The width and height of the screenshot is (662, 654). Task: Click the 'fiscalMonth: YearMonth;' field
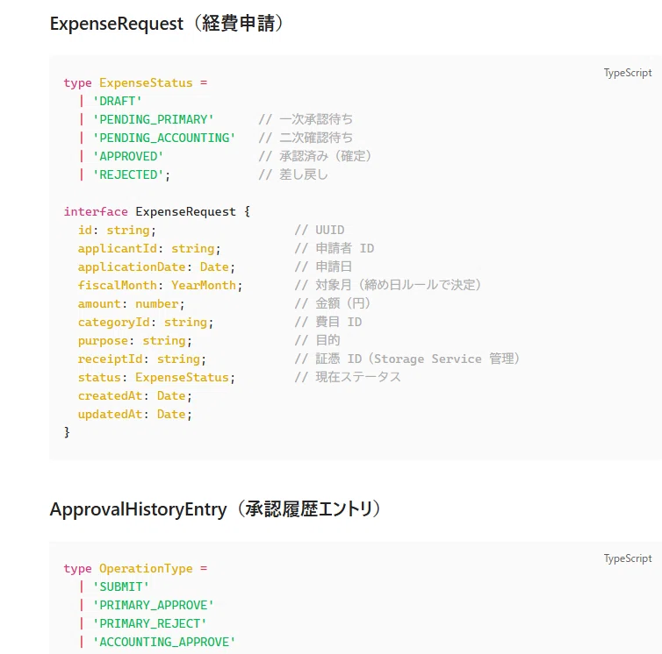[160, 286]
